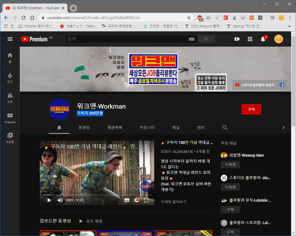Open the YouTube hamburger guide menu
296x236 pixels.
pos(10,39)
